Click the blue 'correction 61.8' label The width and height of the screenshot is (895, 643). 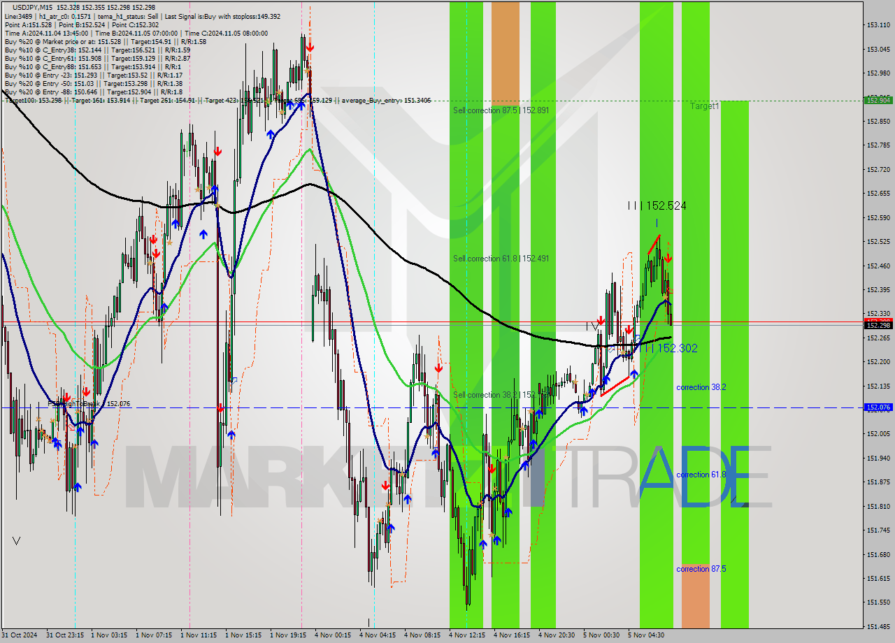click(701, 475)
